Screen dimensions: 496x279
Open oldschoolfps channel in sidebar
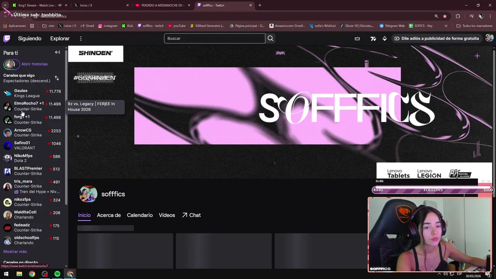coord(32,240)
